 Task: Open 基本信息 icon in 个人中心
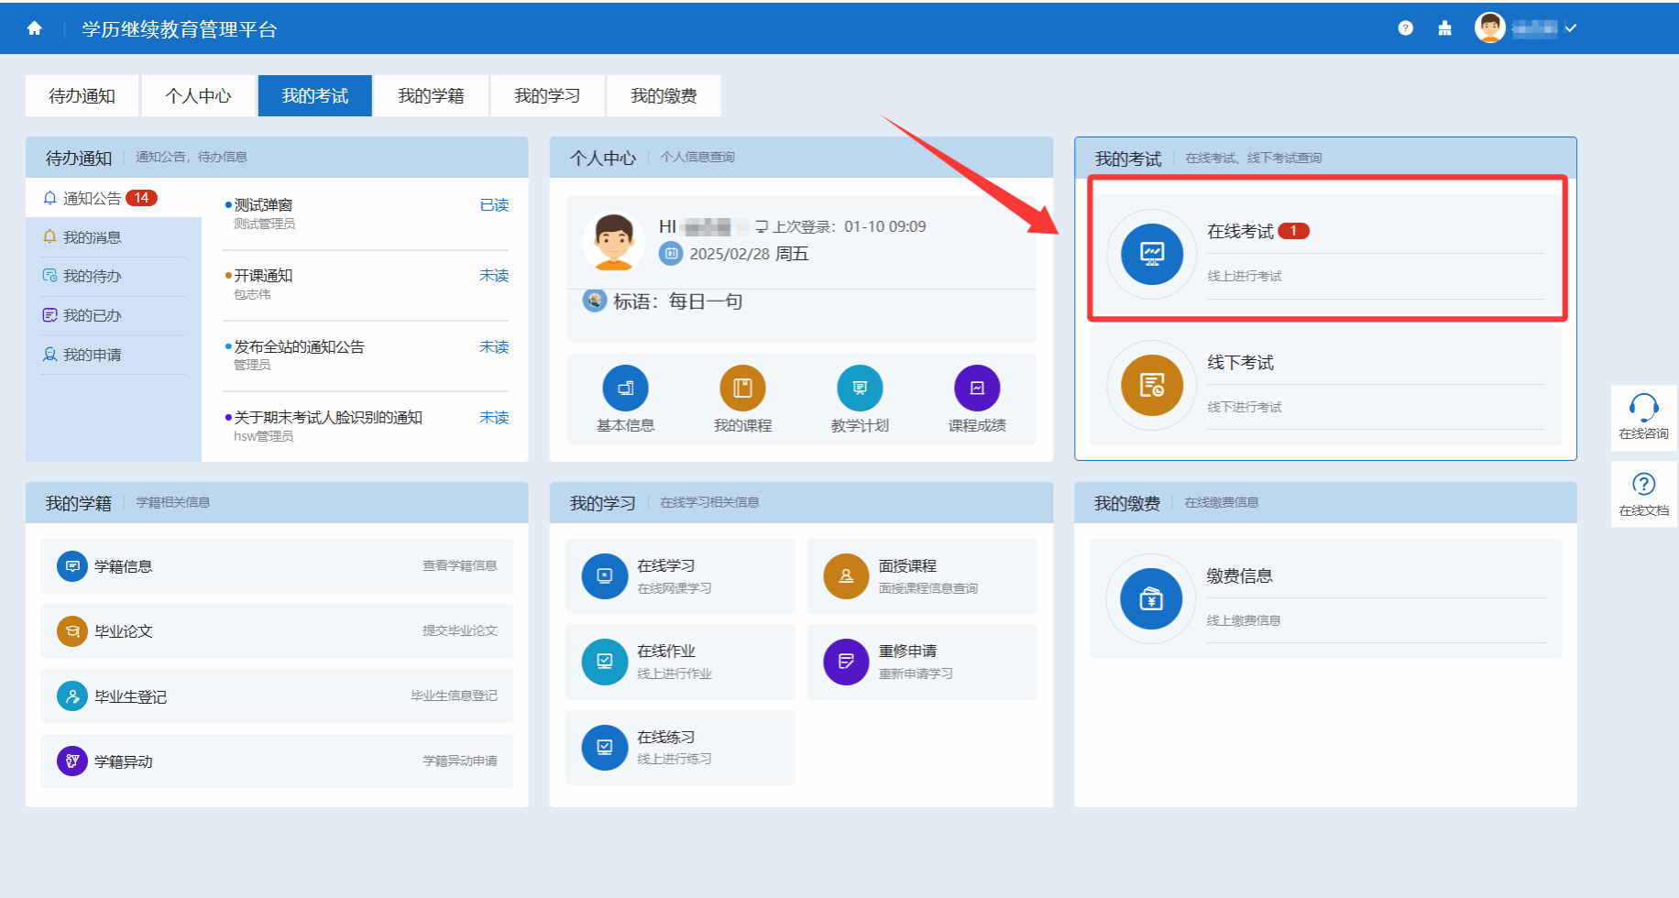click(x=625, y=389)
